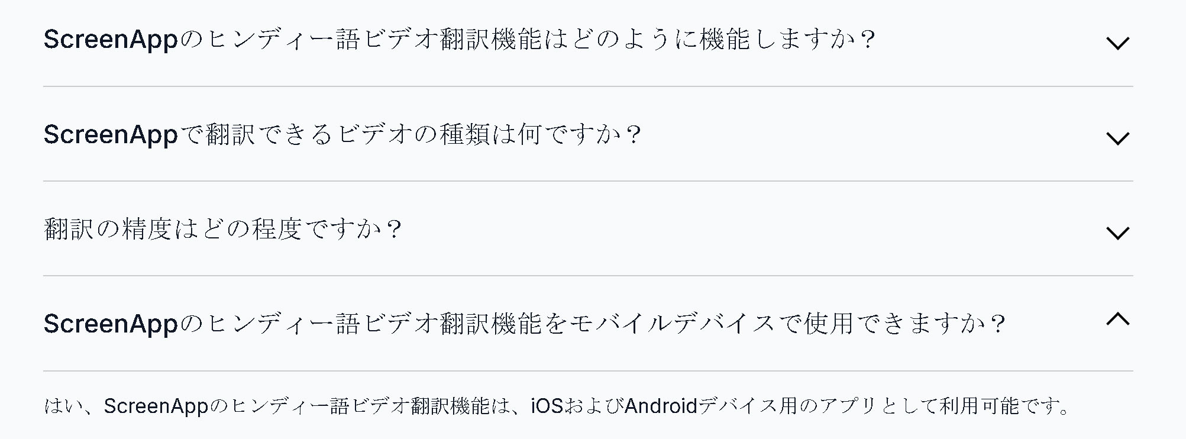Click chevron beside video types question
The height and width of the screenshot is (439, 1186).
pyautogui.click(x=1117, y=138)
